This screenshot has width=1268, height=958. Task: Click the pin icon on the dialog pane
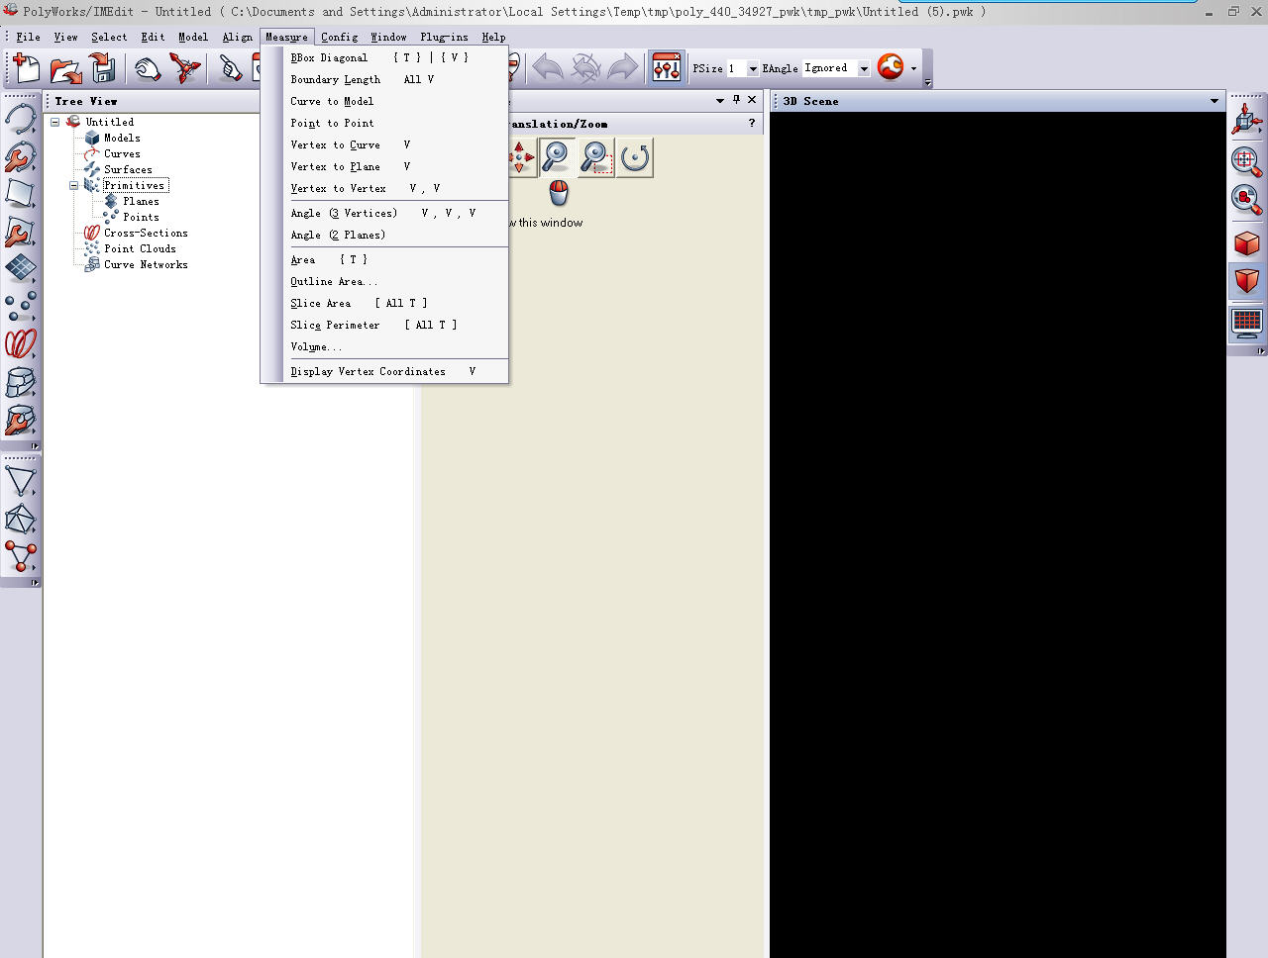(736, 100)
